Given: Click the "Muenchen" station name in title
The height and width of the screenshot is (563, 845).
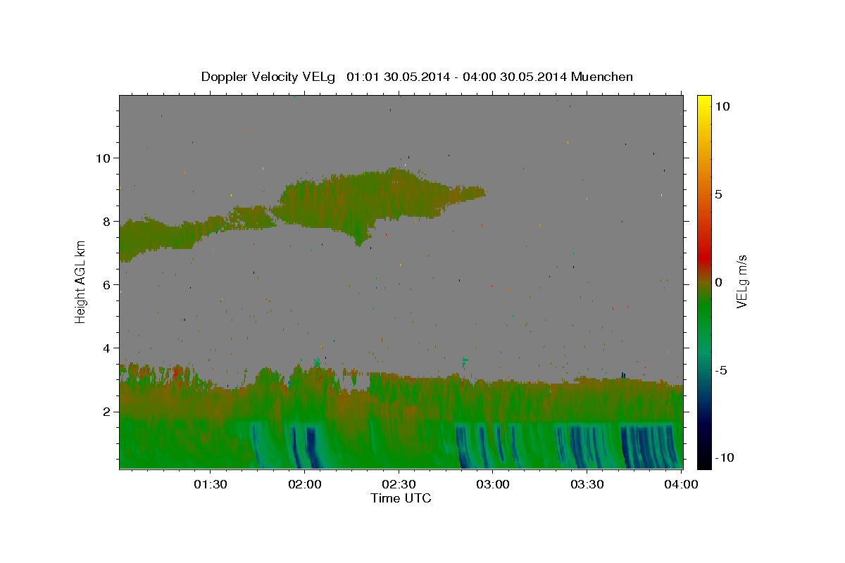Looking at the screenshot, I should coord(602,77).
